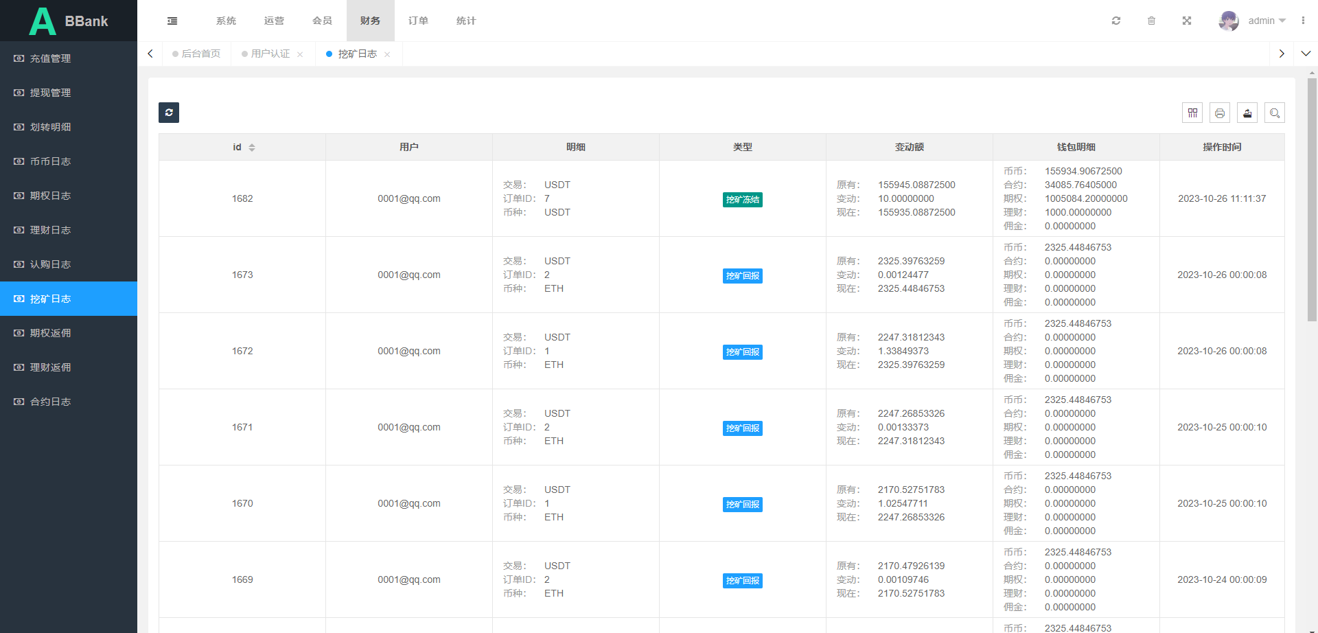
Task: Export table data icon
Action: [x=1247, y=113]
